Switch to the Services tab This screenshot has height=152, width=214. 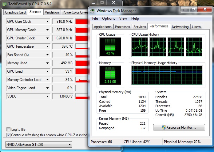pos(140,27)
